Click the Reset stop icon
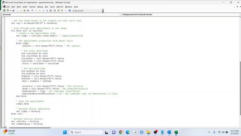 pyautogui.click(x=47, y=11)
